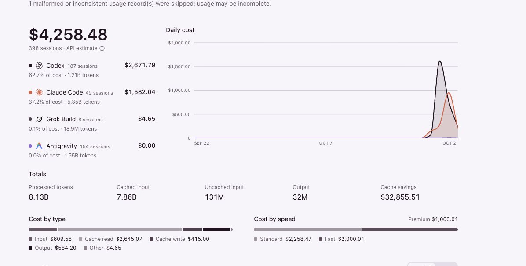526x266 pixels.
Task: Click the Input legend swatch
Action: click(30, 239)
